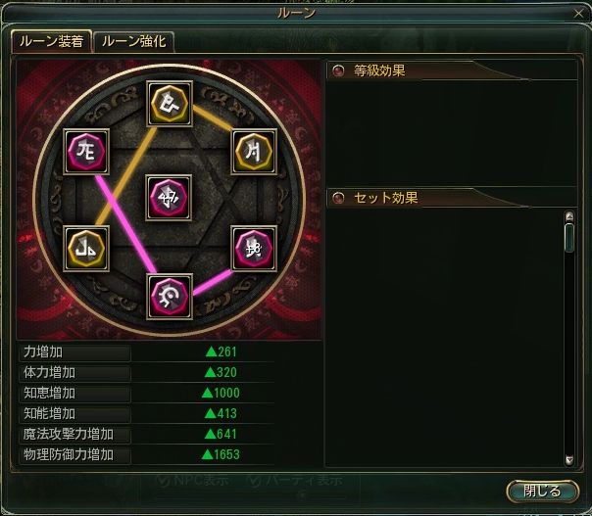Click the set effect scrollbar thumb
The width and height of the screenshot is (592, 516).
point(569,238)
